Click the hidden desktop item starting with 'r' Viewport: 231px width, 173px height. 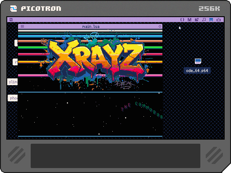[x=15, y=62]
